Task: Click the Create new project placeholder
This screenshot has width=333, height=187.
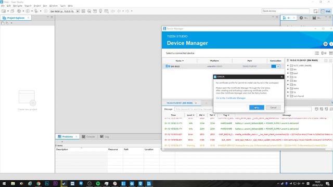Action: [x=28, y=100]
